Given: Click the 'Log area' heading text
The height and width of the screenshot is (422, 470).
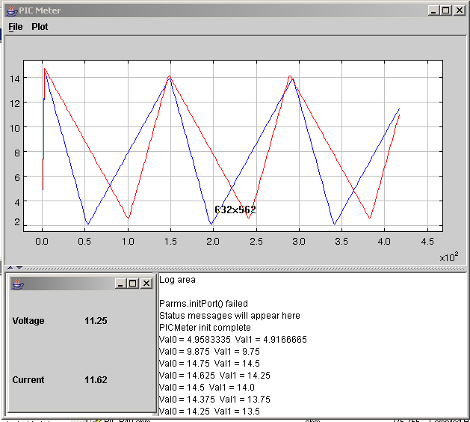Looking at the screenshot, I should click(x=177, y=280).
